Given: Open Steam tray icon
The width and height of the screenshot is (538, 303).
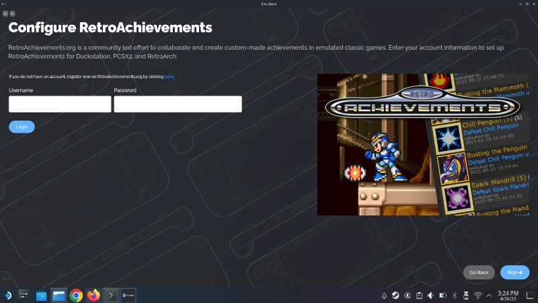Looking at the screenshot, I should point(395,296).
